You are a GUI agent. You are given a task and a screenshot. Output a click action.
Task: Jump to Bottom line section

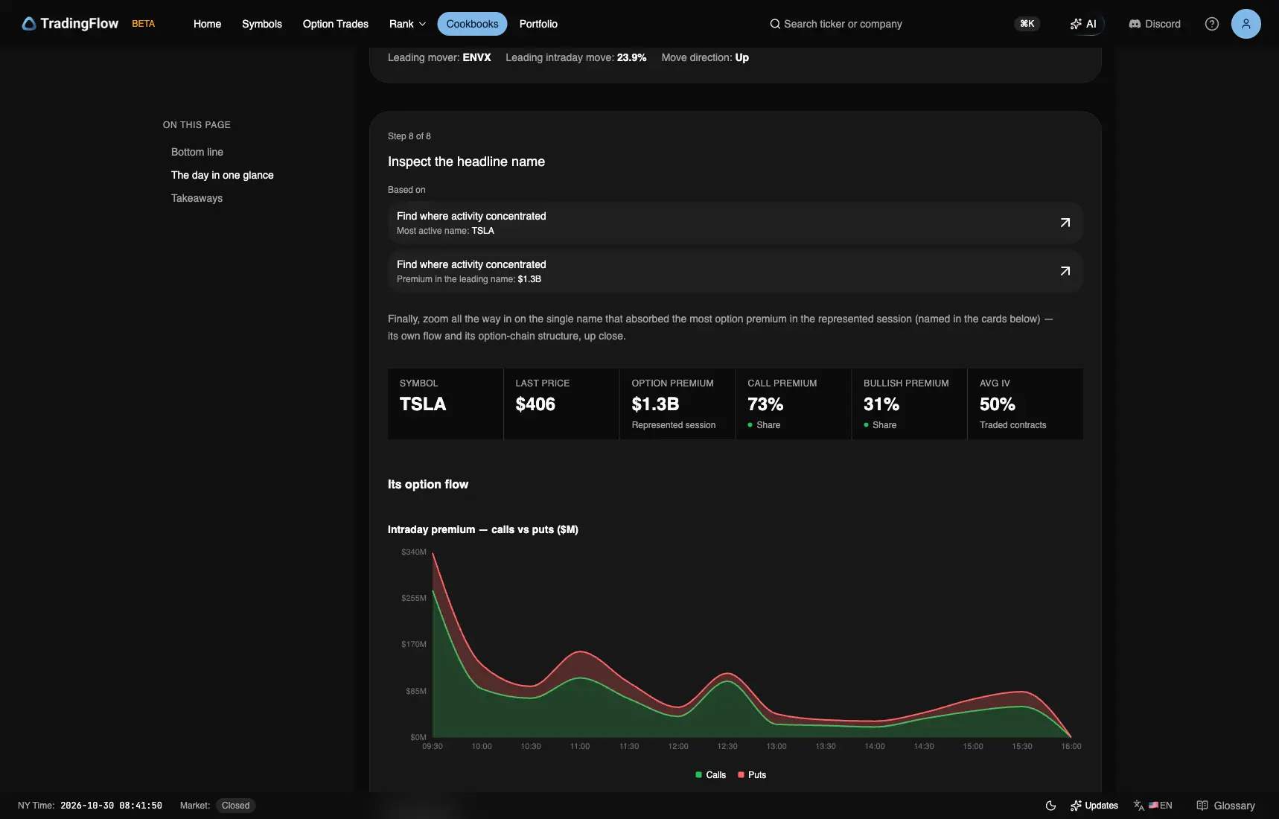197,152
